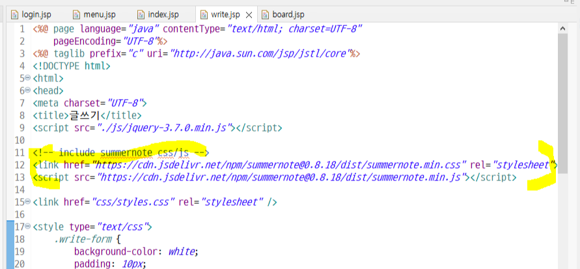Open the index.jsp editor tab

[158, 15]
